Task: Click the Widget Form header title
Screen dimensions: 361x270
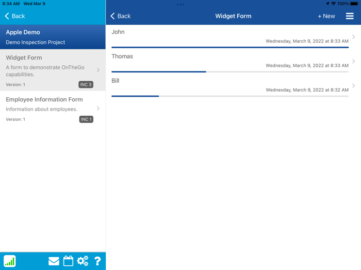Action: [x=233, y=16]
